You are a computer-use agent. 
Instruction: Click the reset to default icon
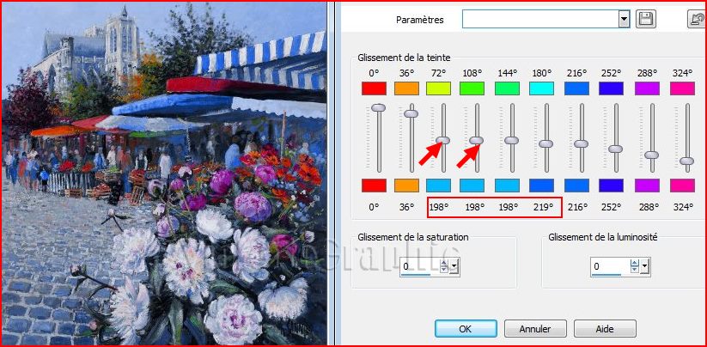pos(696,19)
